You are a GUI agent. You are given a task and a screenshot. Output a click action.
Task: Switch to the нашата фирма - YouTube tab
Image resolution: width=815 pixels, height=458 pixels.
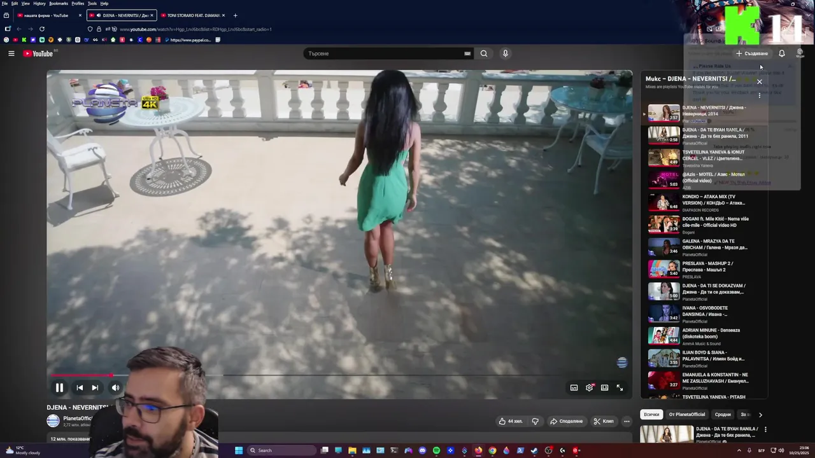(x=50, y=15)
